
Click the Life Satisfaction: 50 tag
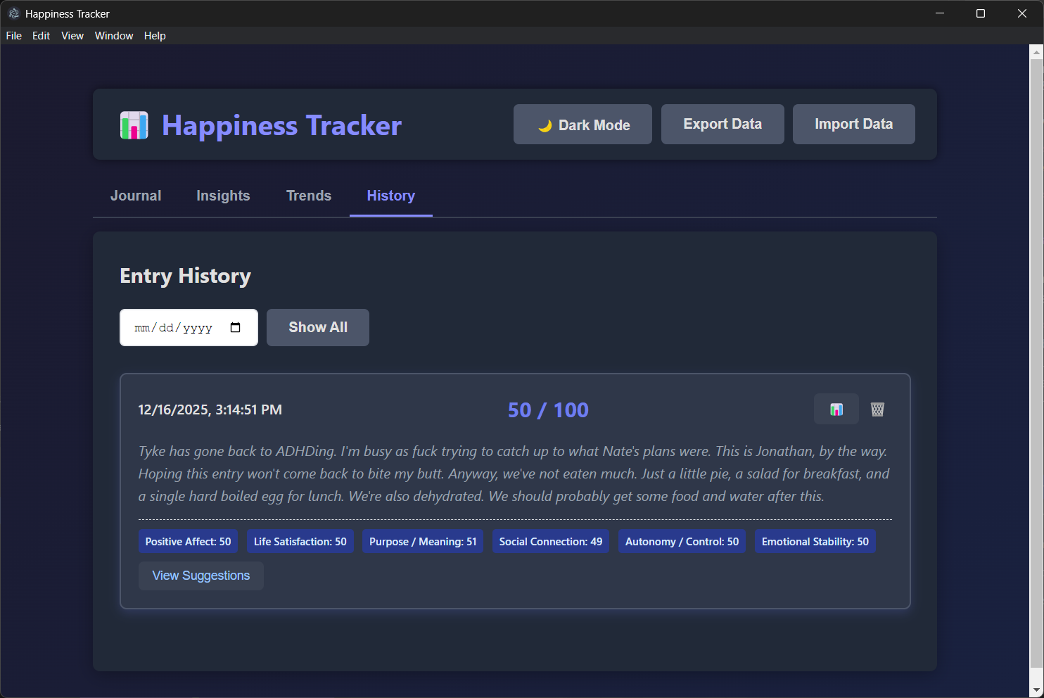300,541
